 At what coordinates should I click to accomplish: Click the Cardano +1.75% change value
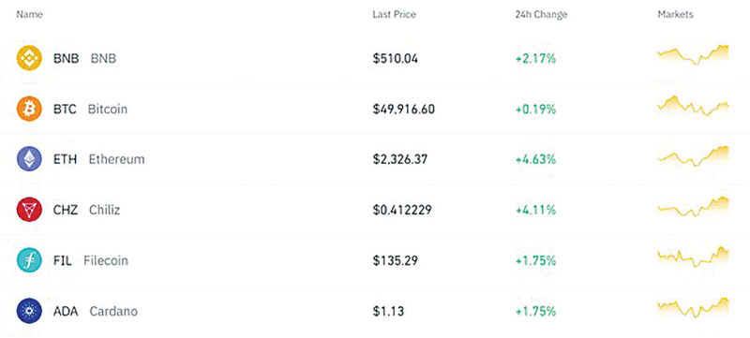click(535, 311)
